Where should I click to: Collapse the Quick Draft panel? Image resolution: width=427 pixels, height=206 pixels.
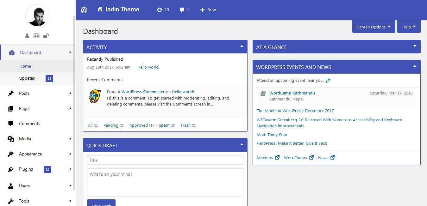pos(242,144)
